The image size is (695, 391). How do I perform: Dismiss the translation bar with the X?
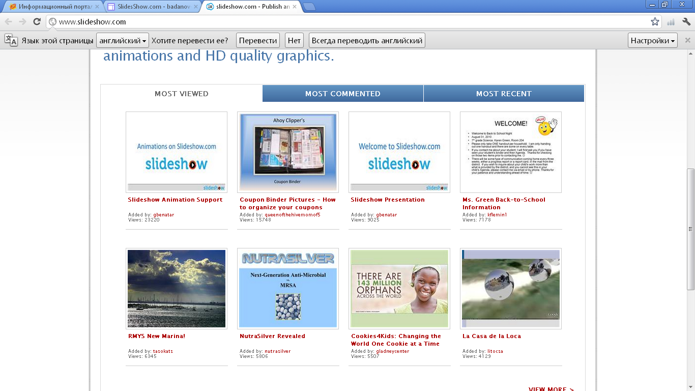688,40
